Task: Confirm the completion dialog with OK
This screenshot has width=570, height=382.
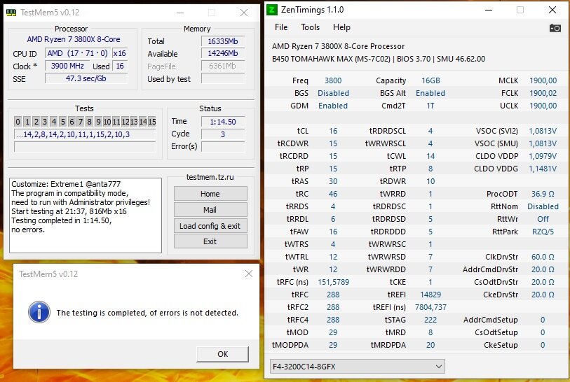Action: click(x=222, y=354)
